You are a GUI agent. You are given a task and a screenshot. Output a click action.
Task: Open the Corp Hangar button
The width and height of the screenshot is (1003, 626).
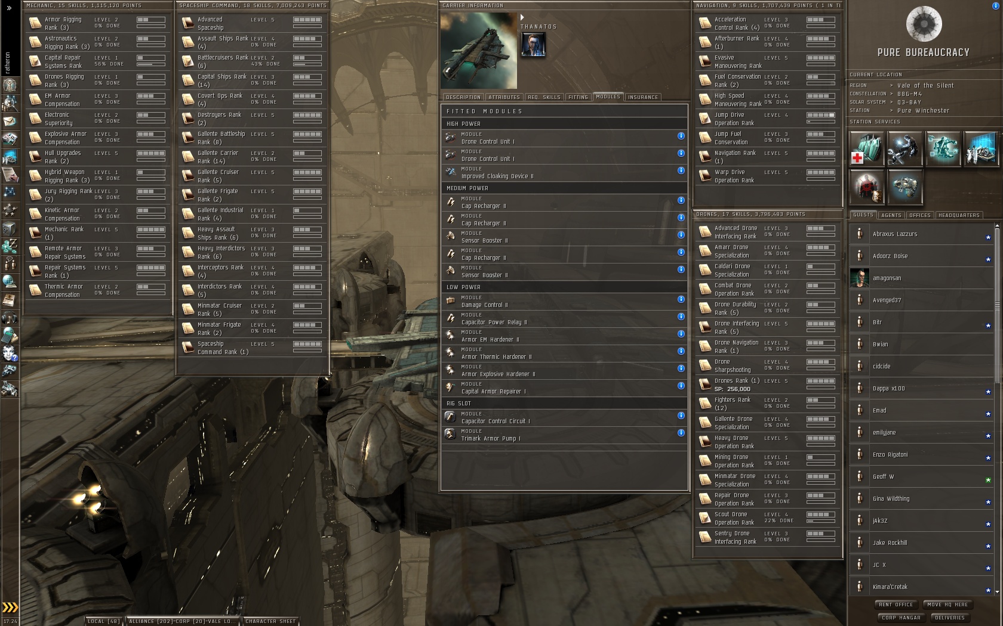click(901, 618)
